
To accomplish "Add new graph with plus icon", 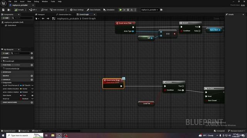I will 32,58.
